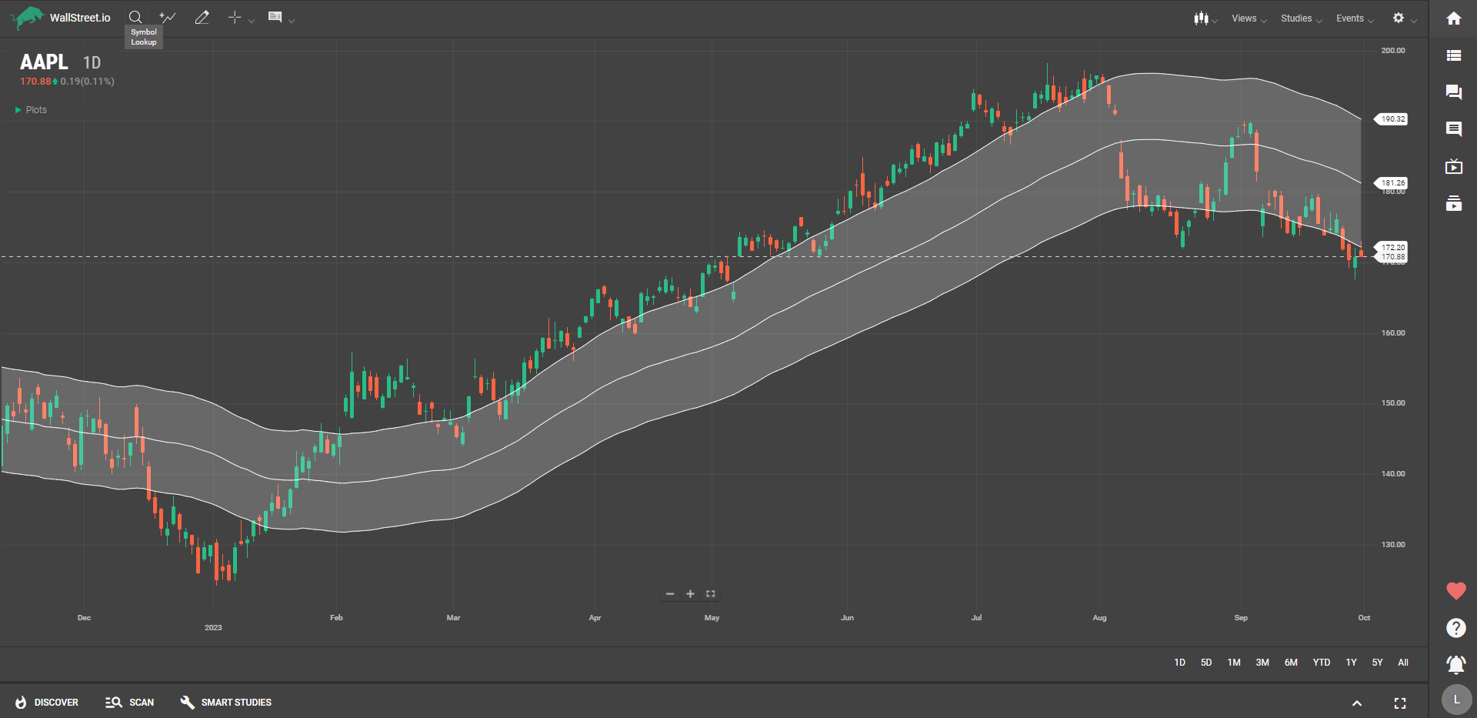Screen dimensions: 1477x718
Task: Select the 1D time range
Action: pyautogui.click(x=1179, y=663)
